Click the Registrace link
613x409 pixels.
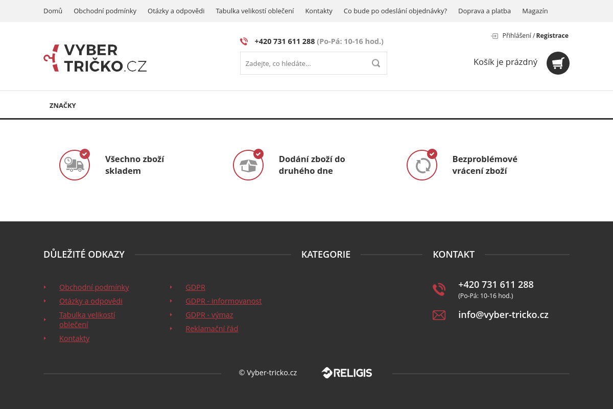click(x=552, y=35)
